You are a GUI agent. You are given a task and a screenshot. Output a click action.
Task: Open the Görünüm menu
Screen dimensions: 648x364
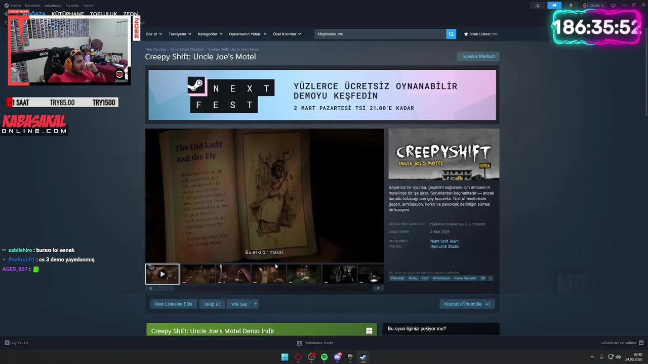click(32, 5)
